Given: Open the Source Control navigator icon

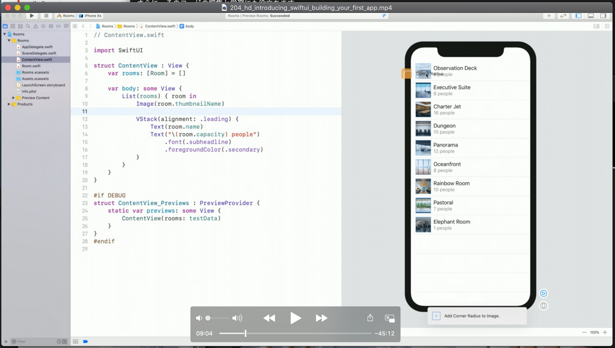Looking at the screenshot, I should pyautogui.click(x=13, y=26).
